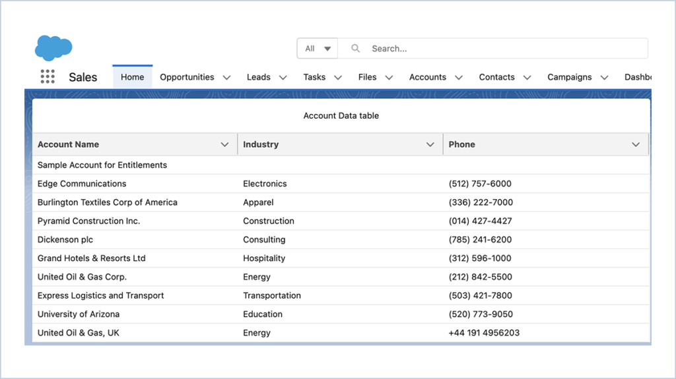The height and width of the screenshot is (379, 676).
Task: Click the Construction industry cell
Action: click(269, 221)
